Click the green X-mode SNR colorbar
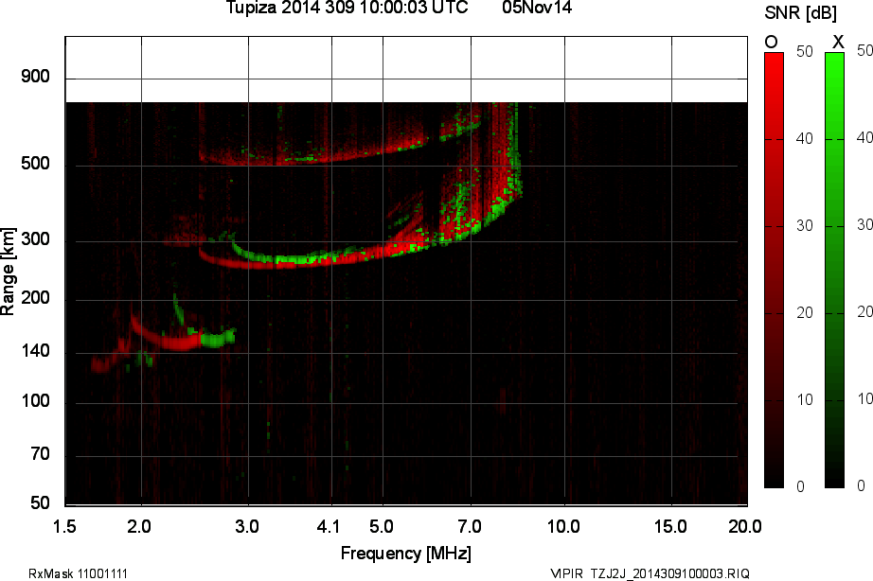The height and width of the screenshot is (581, 873). (834, 270)
